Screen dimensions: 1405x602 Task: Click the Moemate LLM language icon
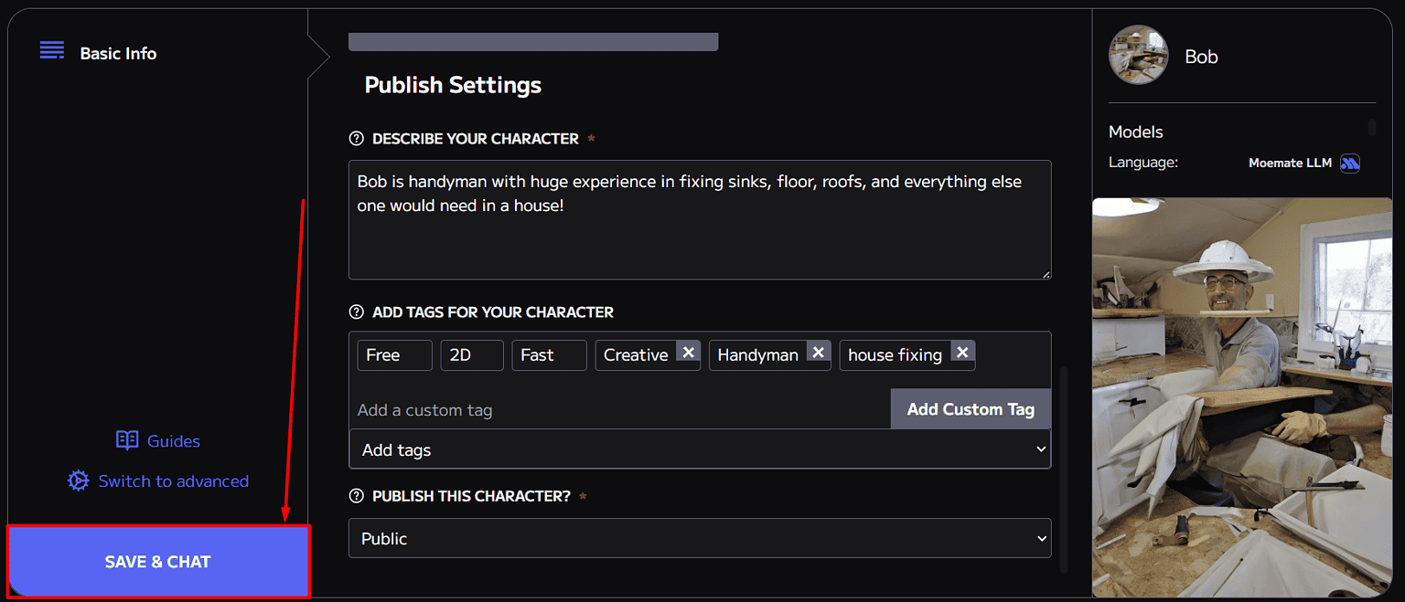[1351, 163]
